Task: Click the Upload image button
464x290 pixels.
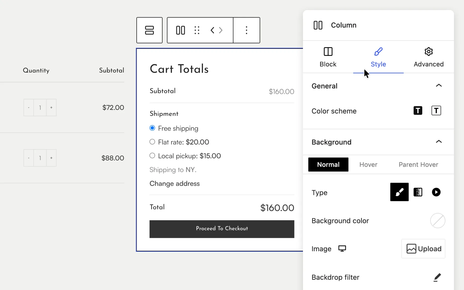Action: coord(423,249)
